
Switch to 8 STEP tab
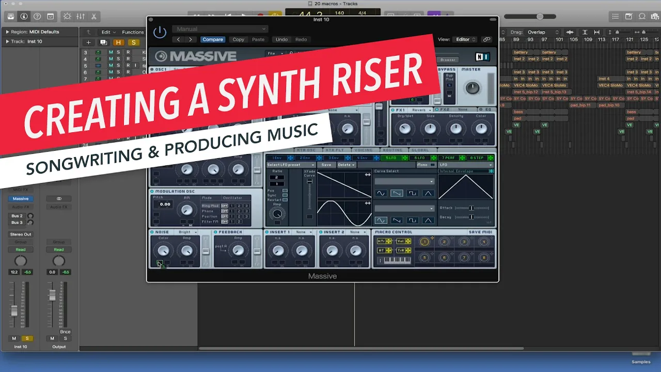coord(480,158)
